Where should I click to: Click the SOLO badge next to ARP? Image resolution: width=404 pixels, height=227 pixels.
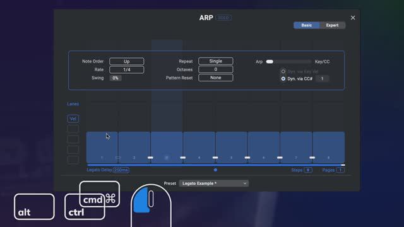pos(223,18)
